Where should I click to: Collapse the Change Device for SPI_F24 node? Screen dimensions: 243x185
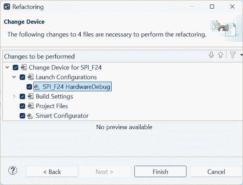[7, 68]
